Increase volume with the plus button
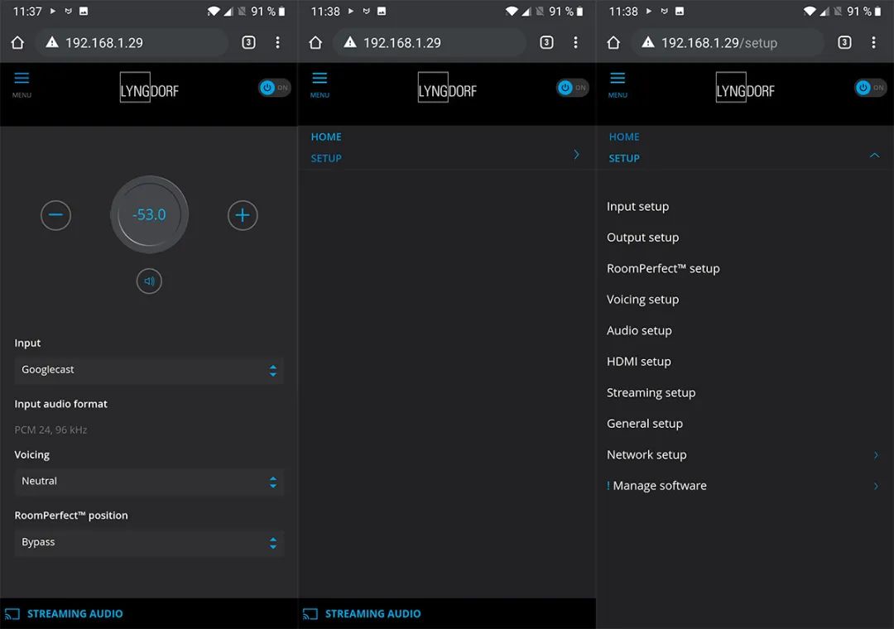 (243, 215)
